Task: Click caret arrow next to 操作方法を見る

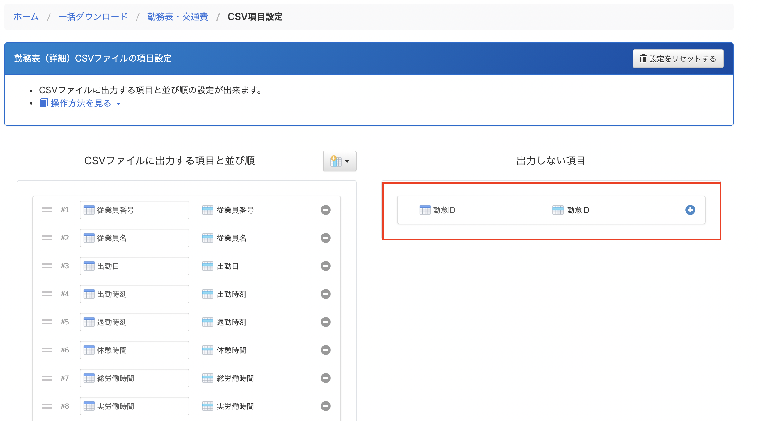Action: point(118,104)
